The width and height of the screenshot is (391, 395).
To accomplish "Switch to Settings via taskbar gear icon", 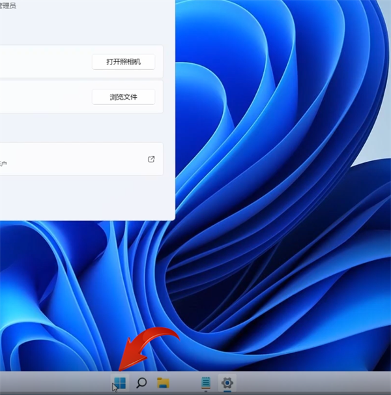I will coord(227,383).
